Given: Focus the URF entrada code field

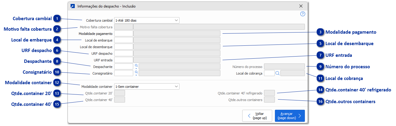Looking at the screenshot, I should (124, 60).
